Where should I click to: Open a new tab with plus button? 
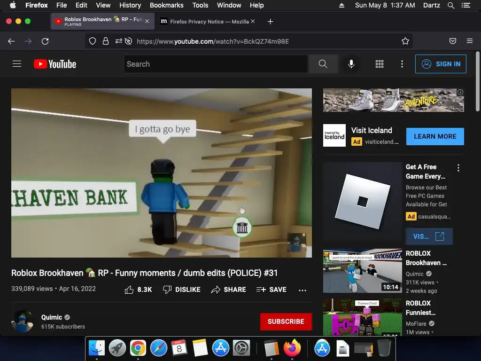[x=270, y=22]
